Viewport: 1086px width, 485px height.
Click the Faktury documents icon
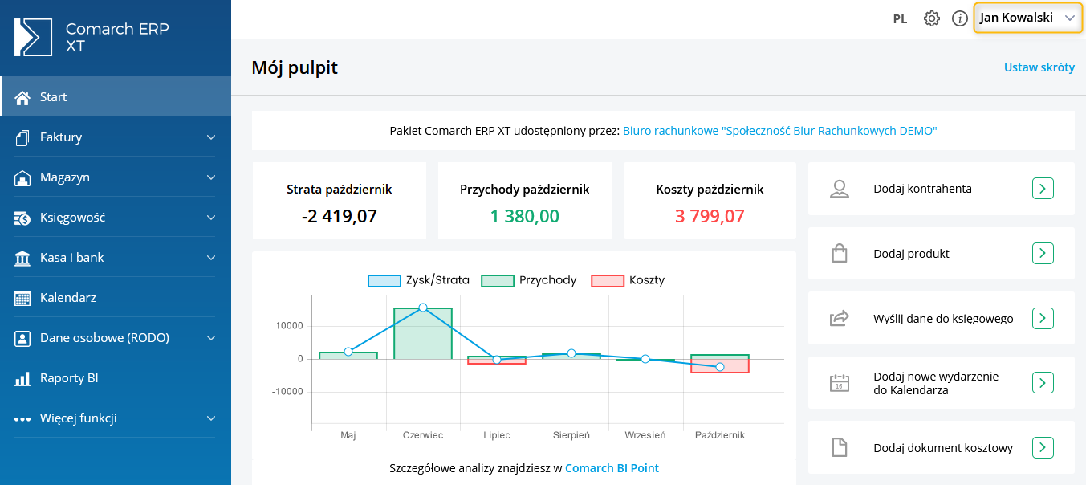pos(22,137)
